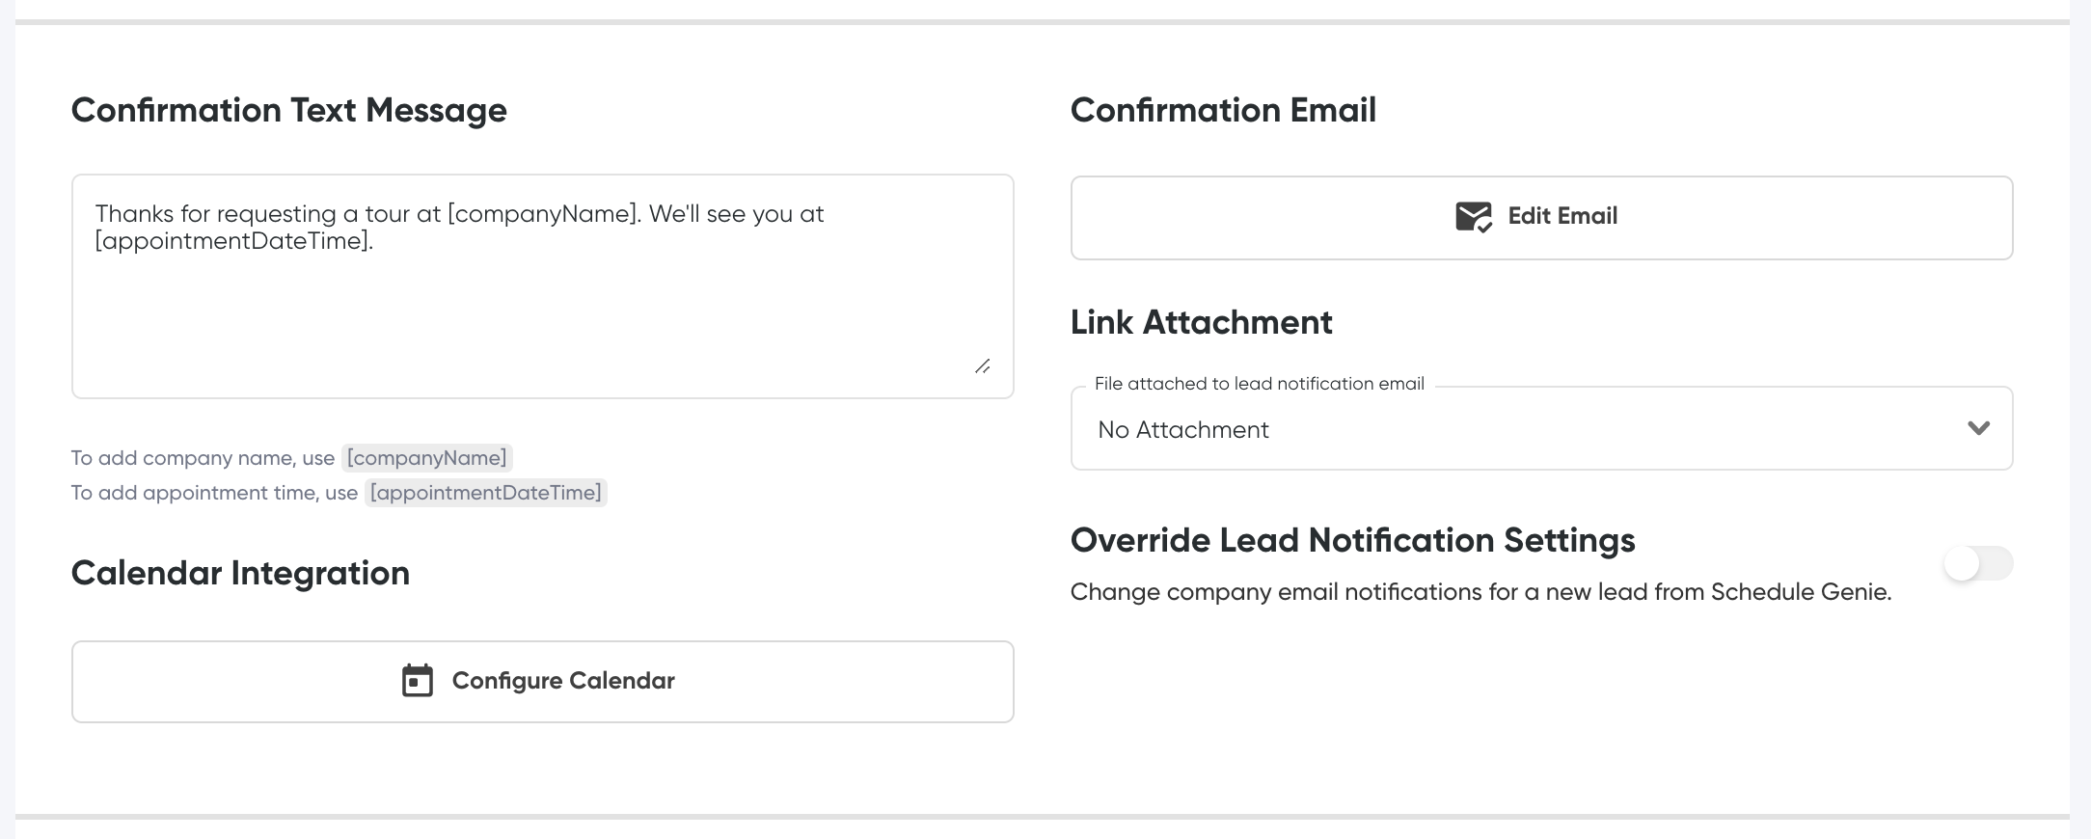Click the 'To add appointment time' hint

[214, 493]
